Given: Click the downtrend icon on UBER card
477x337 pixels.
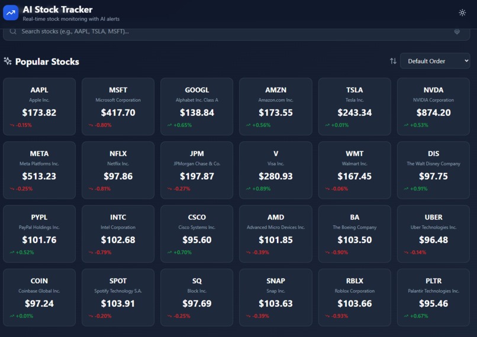Looking at the screenshot, I should [406, 252].
